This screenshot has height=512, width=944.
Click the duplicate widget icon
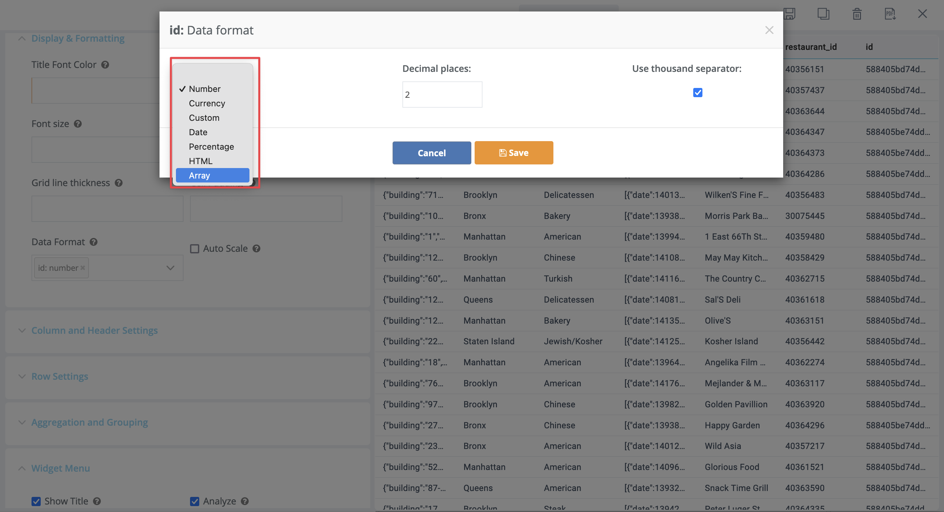pyautogui.click(x=823, y=14)
